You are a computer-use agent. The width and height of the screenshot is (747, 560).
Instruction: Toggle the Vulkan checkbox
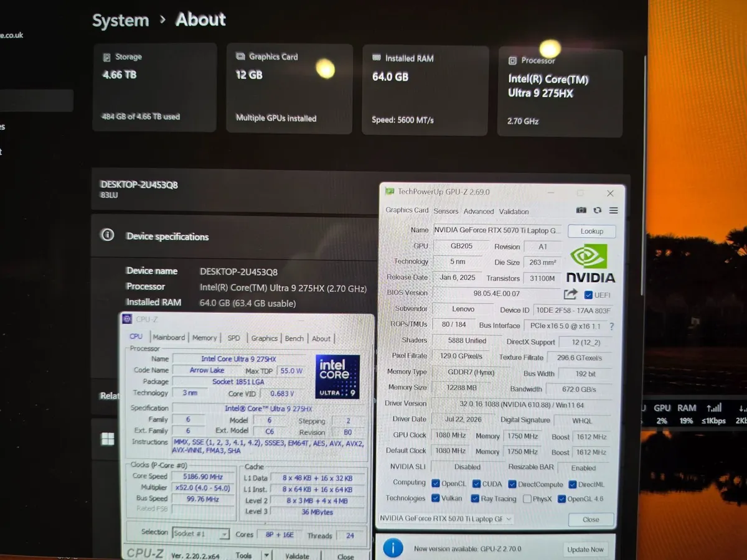click(x=435, y=498)
